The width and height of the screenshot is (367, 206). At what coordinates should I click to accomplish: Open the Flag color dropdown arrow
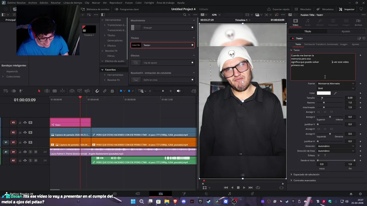[124, 91]
